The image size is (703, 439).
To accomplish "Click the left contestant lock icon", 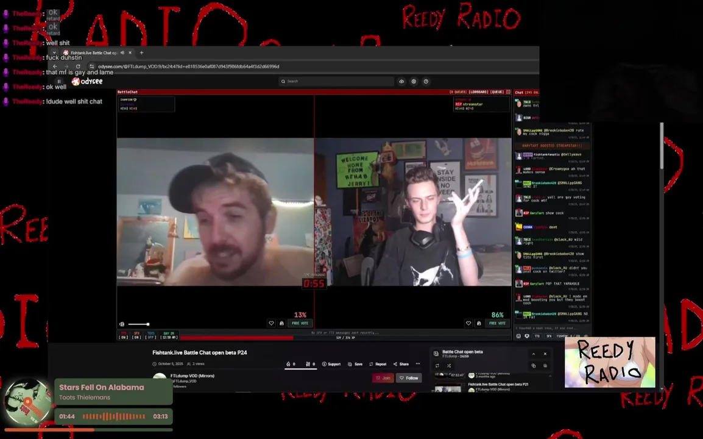I will click(x=281, y=323).
